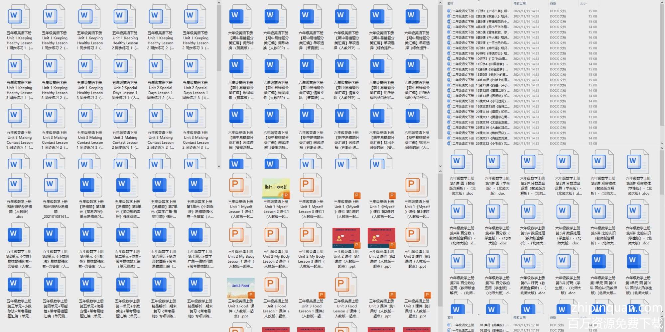Select Making Contact Lesson 2 同步练习 2 Word icon
The image size is (665, 332).
click(x=160, y=116)
